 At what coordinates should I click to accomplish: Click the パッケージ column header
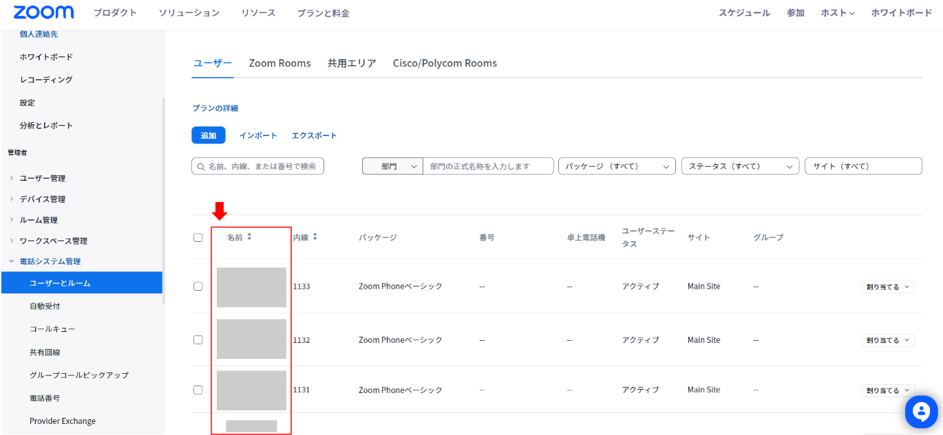click(x=378, y=237)
